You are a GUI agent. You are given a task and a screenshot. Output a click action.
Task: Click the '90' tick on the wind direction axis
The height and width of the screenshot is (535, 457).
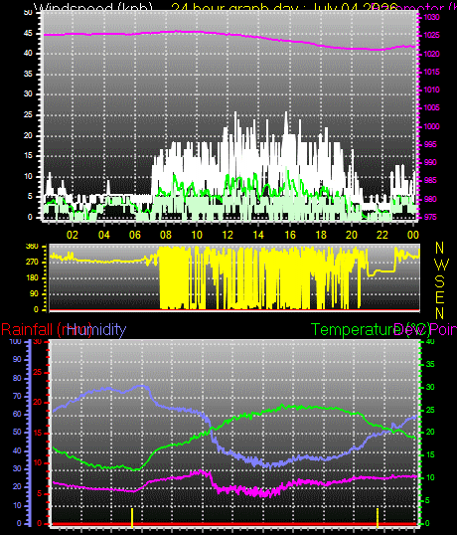coord(34,294)
